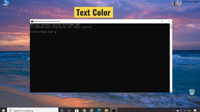Launch Internet Explorer from the taskbar
Image resolution: width=200 pixels, height=112 pixels.
[x=92, y=110]
